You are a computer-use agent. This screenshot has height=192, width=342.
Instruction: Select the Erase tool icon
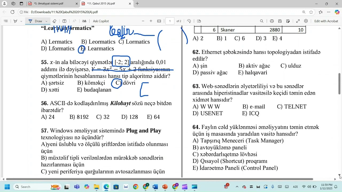tap(54, 21)
